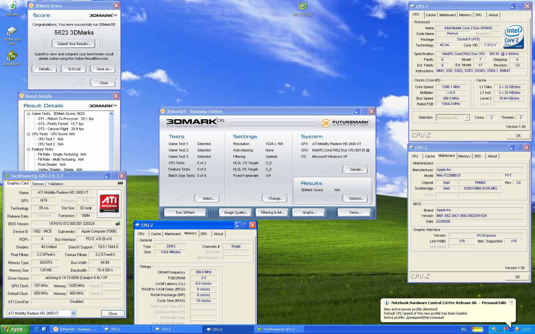Click the Futuremark Corporation logo
Screen dimensions: 535x334
tap(345, 123)
